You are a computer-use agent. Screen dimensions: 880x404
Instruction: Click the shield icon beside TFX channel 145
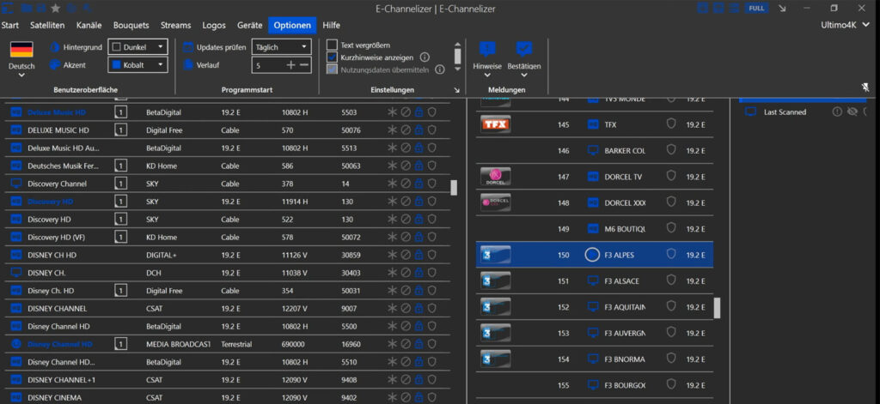point(671,124)
